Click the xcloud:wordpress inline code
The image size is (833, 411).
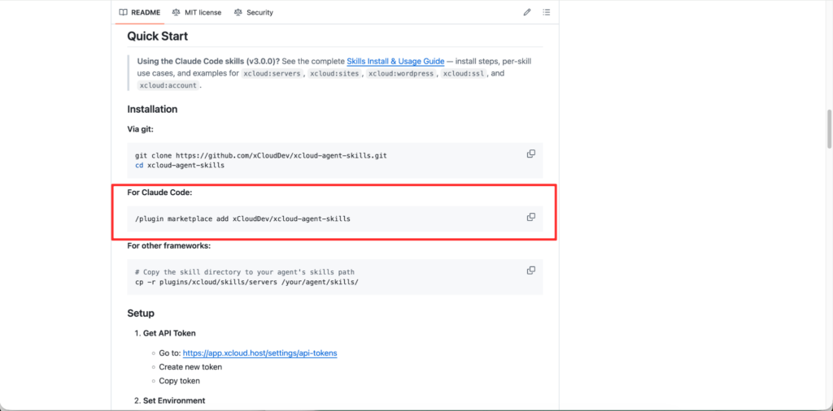402,74
